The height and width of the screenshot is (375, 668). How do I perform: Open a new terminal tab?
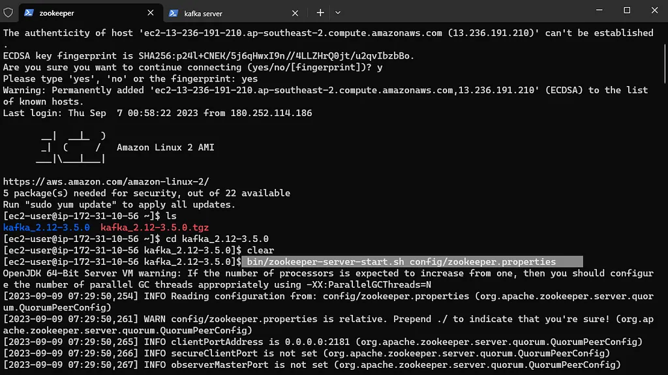tap(320, 13)
